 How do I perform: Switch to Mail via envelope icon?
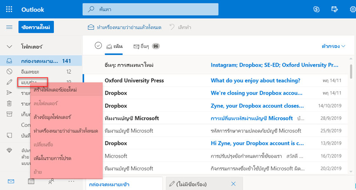(11, 182)
